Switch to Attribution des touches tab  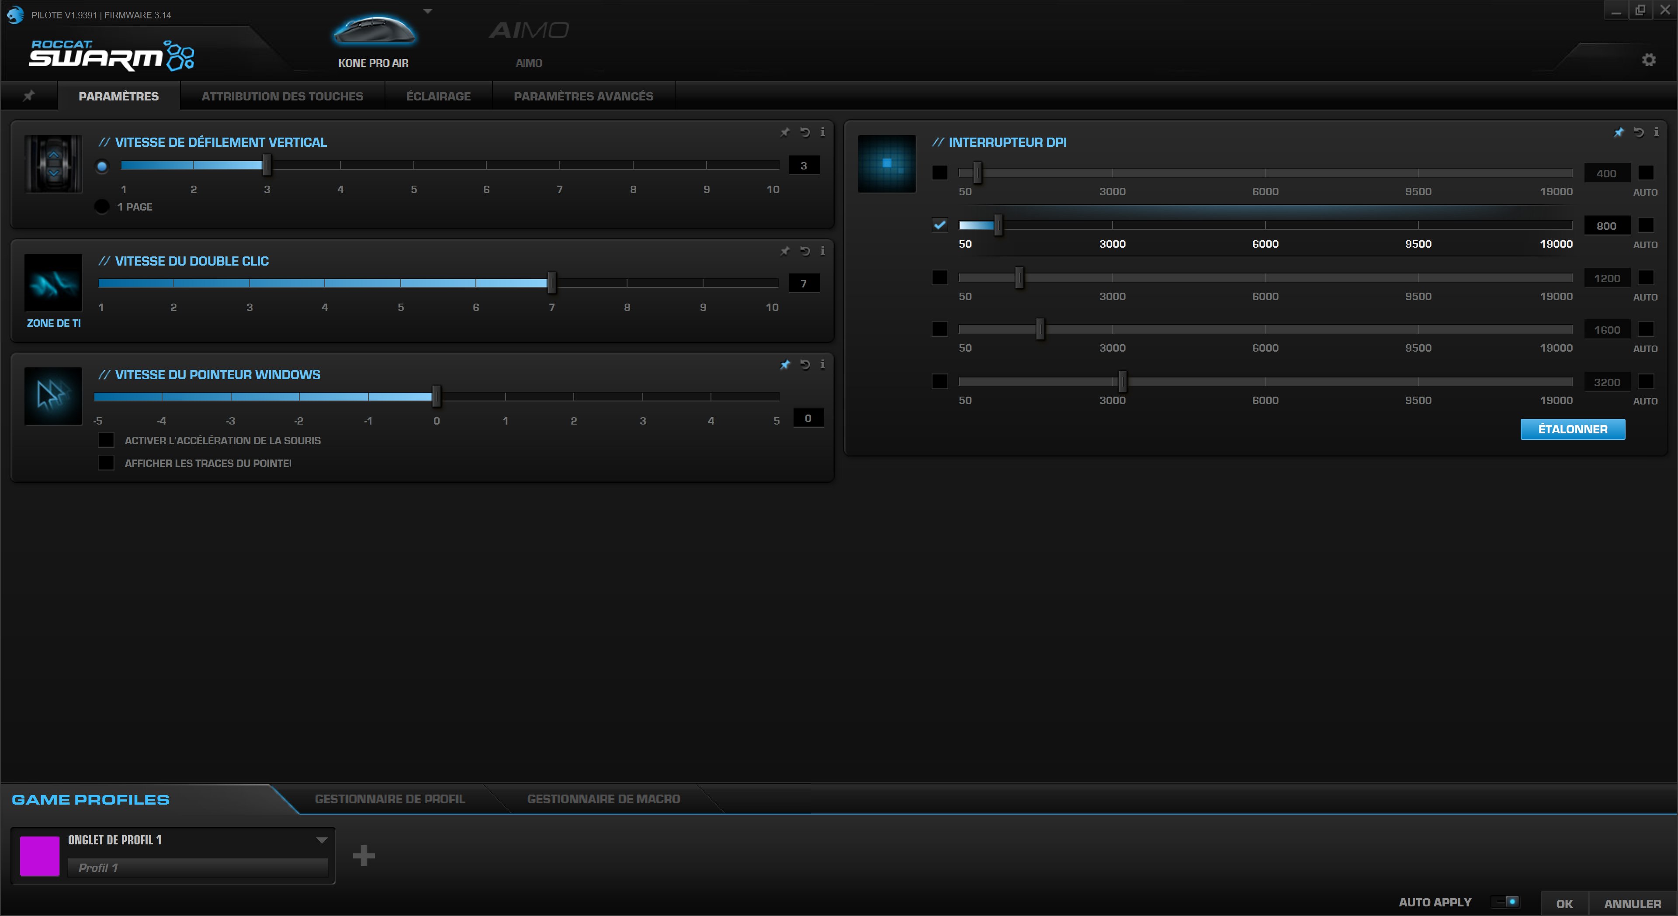[x=282, y=97]
